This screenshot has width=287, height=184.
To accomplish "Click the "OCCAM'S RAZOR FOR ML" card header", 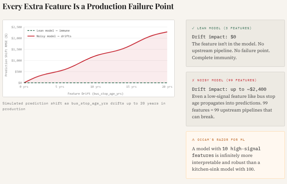I will coord(221,140).
